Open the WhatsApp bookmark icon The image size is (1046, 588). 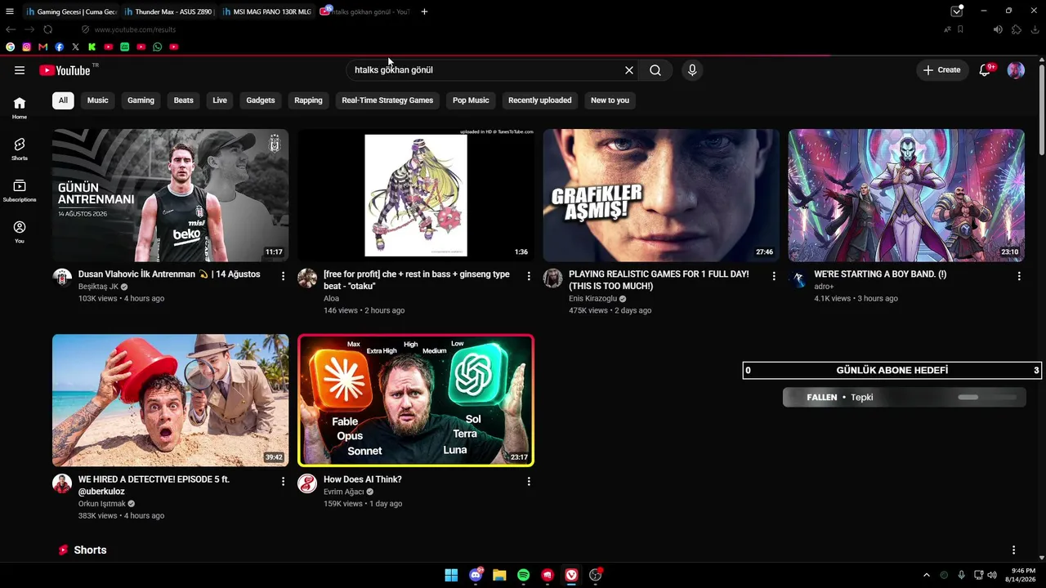coord(157,47)
